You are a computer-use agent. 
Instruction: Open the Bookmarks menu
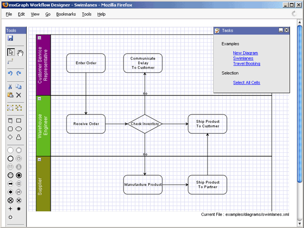coord(66,14)
